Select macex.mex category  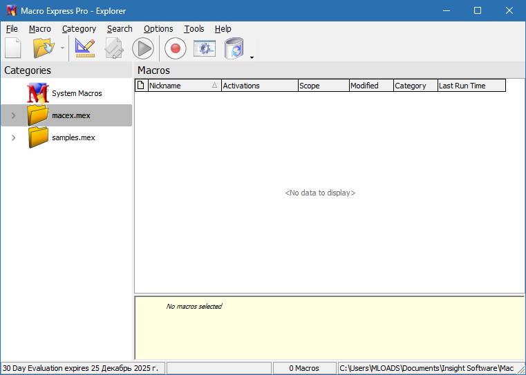click(66, 115)
